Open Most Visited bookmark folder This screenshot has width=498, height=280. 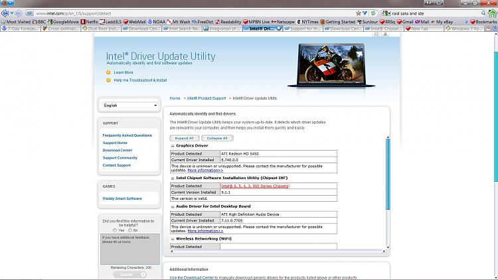point(16,22)
